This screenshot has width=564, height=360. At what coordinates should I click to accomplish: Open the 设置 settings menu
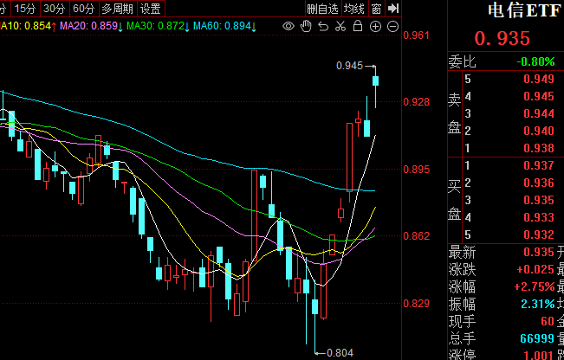coord(151,9)
